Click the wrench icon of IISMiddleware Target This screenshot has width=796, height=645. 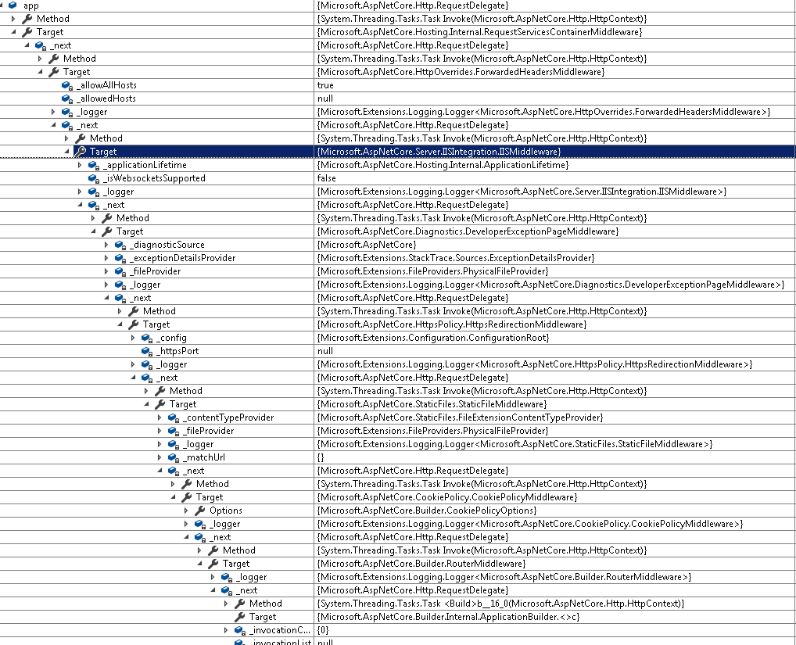pyautogui.click(x=81, y=152)
